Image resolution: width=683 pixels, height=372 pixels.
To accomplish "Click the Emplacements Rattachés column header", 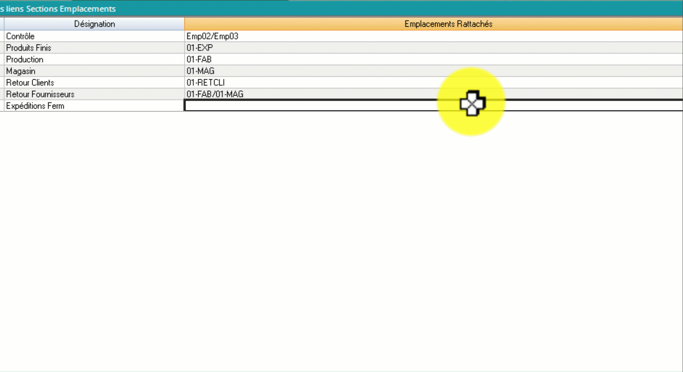I will coord(433,24).
